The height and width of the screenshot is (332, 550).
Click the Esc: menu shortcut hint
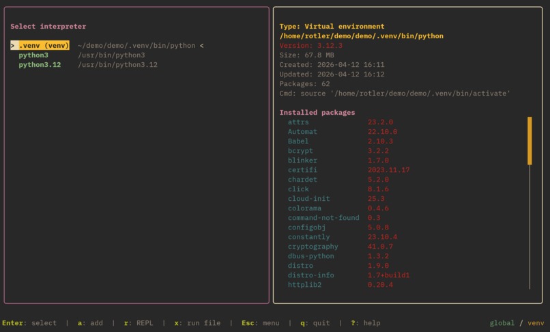261,323
